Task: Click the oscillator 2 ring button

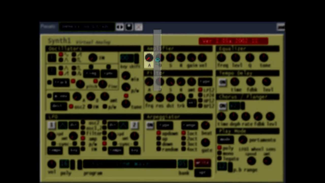Action: point(91,73)
